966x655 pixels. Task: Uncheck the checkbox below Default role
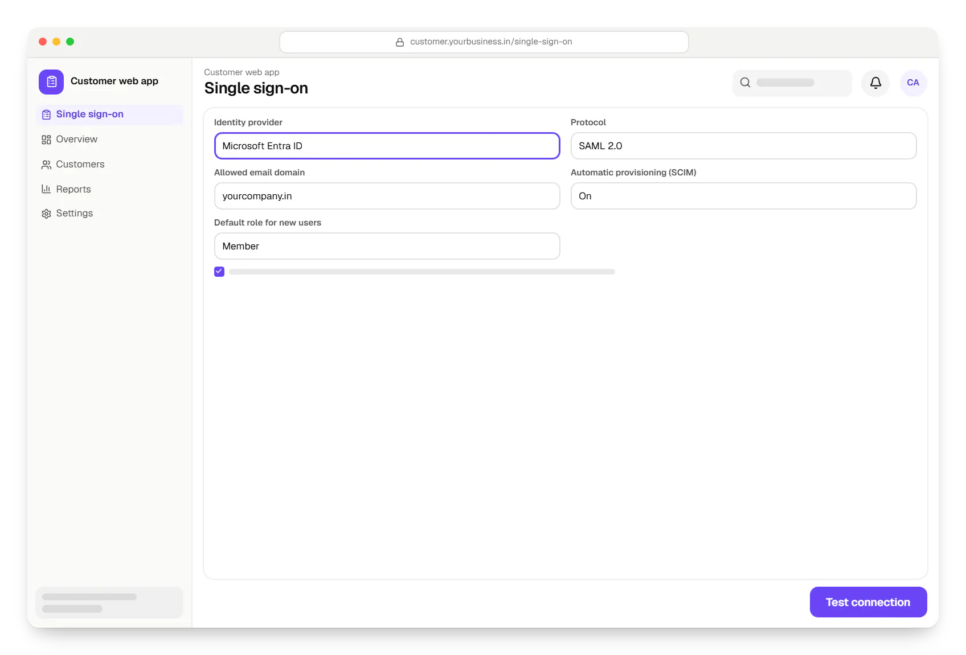[219, 272]
